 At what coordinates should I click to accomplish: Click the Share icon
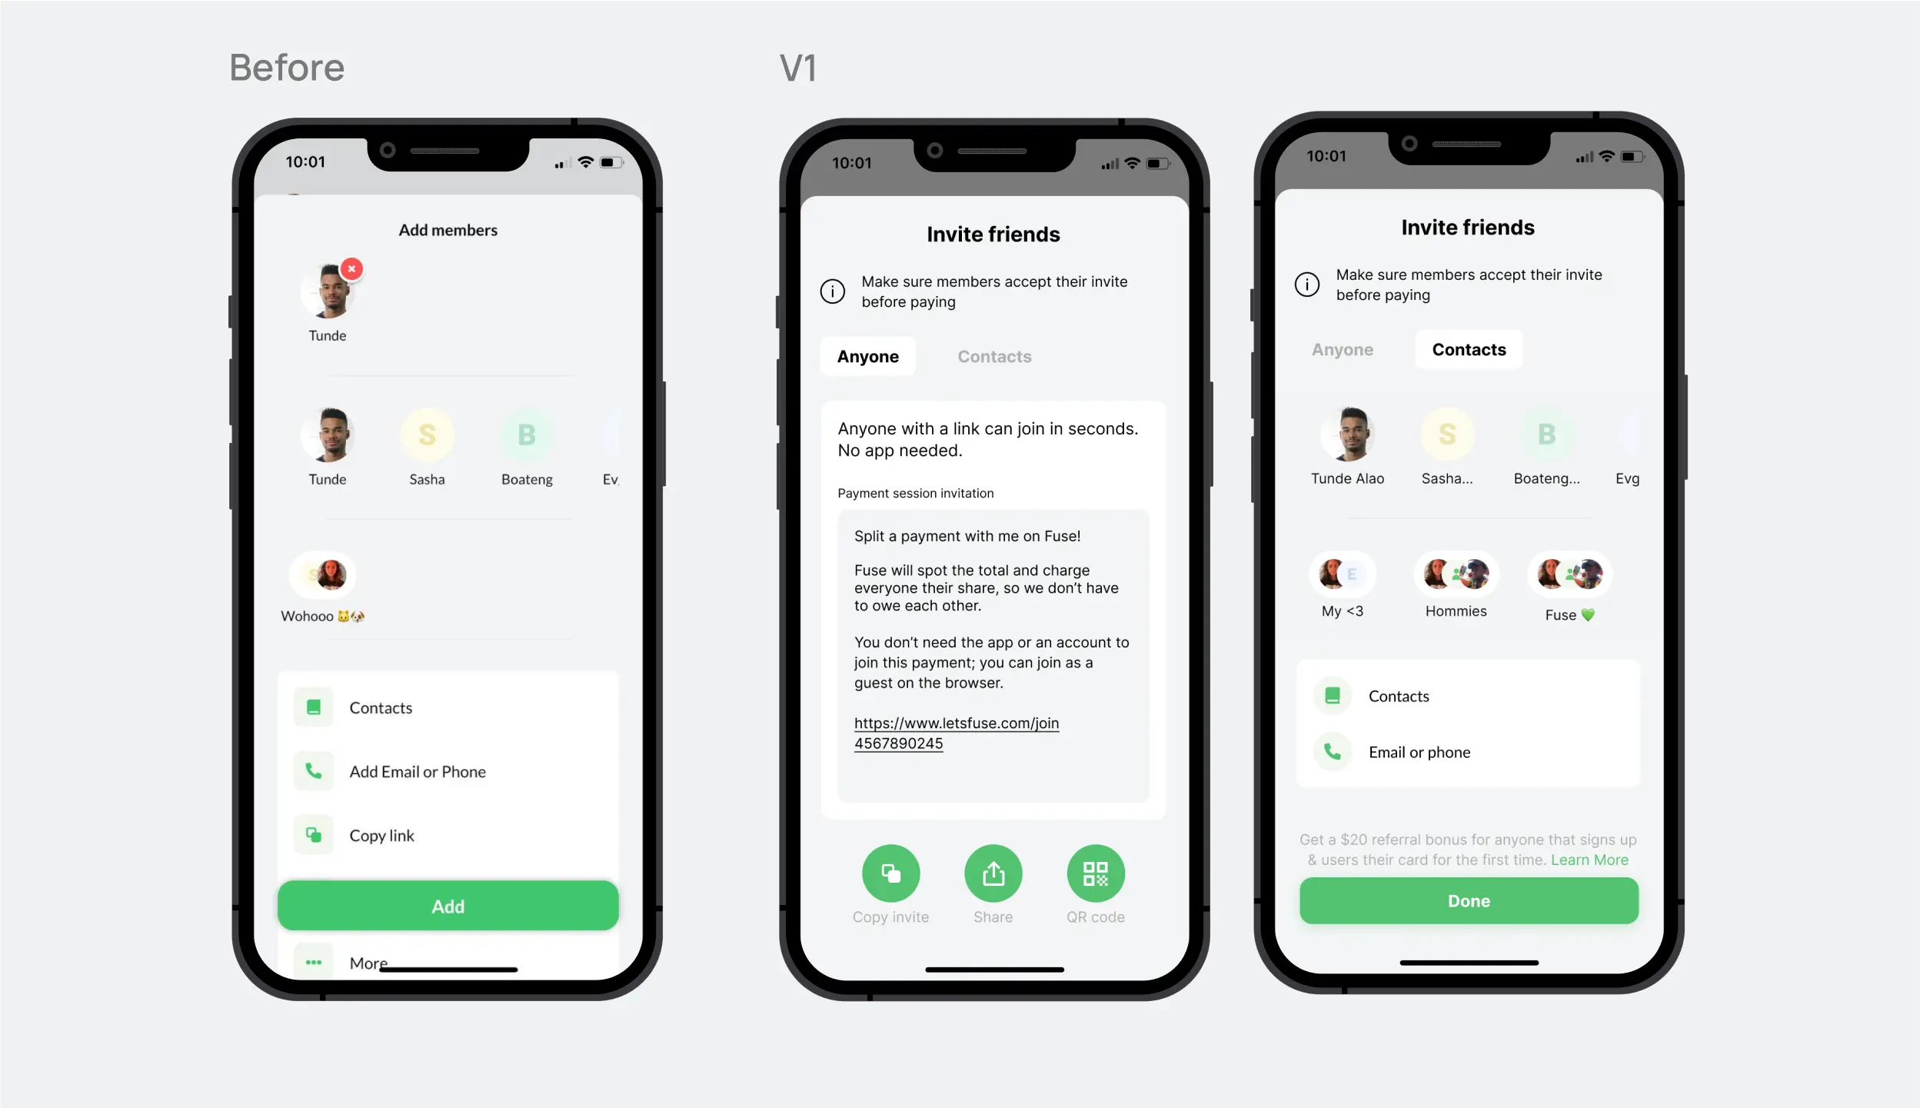pos(993,873)
